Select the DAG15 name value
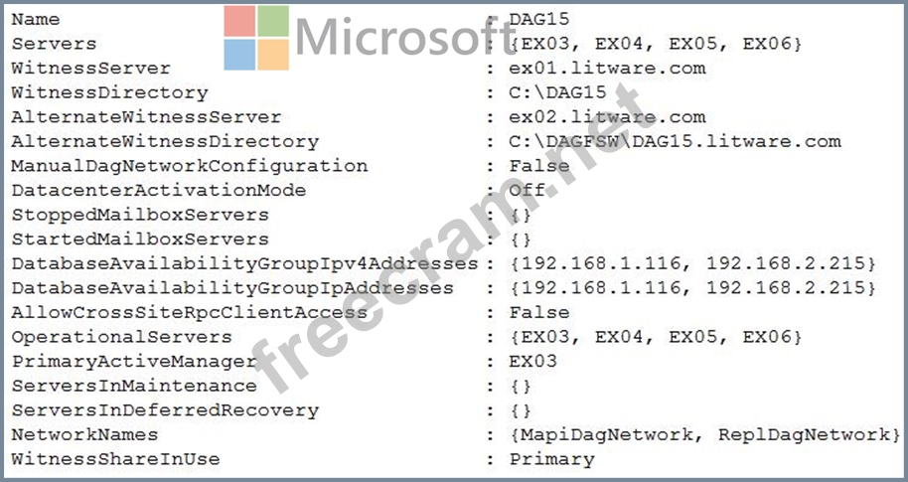 pos(539,19)
